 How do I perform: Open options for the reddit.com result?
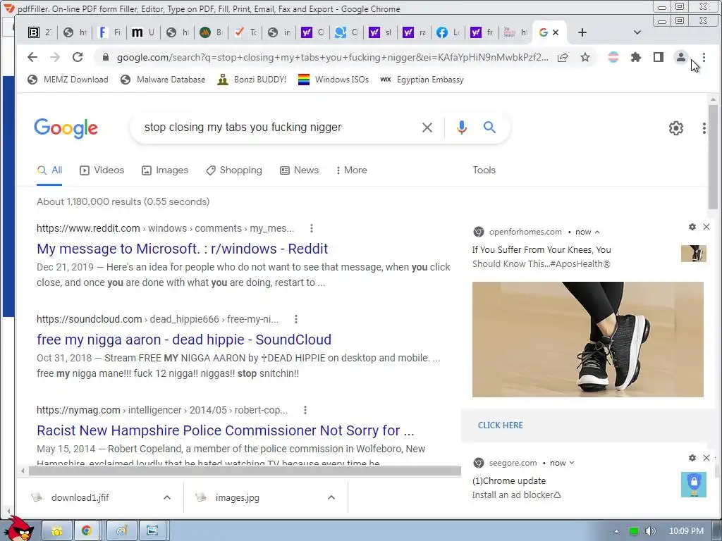pos(312,228)
